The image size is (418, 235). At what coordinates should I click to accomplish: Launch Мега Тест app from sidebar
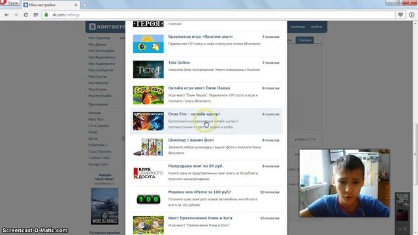(96, 119)
